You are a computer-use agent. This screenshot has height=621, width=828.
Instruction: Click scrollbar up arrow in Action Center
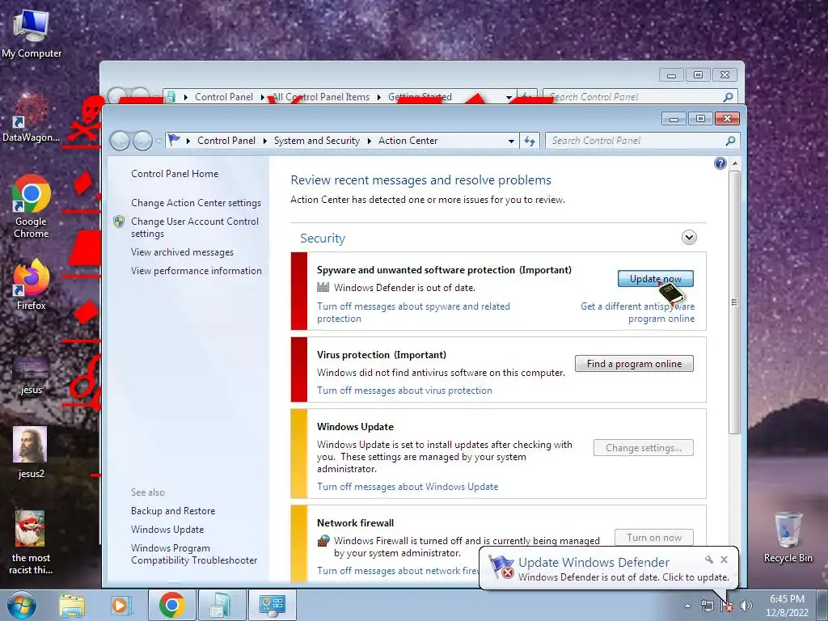[x=734, y=163]
